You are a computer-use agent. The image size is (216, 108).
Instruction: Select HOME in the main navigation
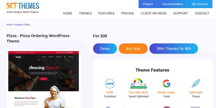[67, 13]
